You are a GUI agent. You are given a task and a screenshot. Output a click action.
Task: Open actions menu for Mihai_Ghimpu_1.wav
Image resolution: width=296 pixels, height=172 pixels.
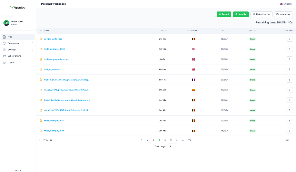[x=289, y=120]
